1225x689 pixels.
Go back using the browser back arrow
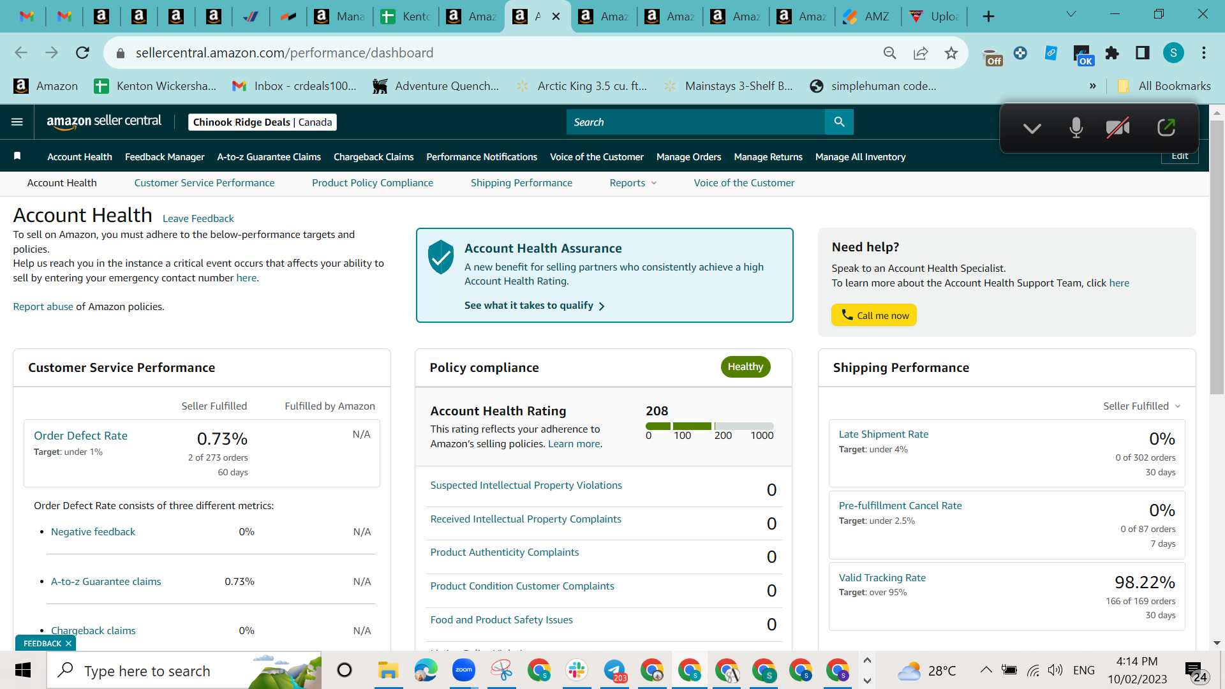(x=21, y=53)
